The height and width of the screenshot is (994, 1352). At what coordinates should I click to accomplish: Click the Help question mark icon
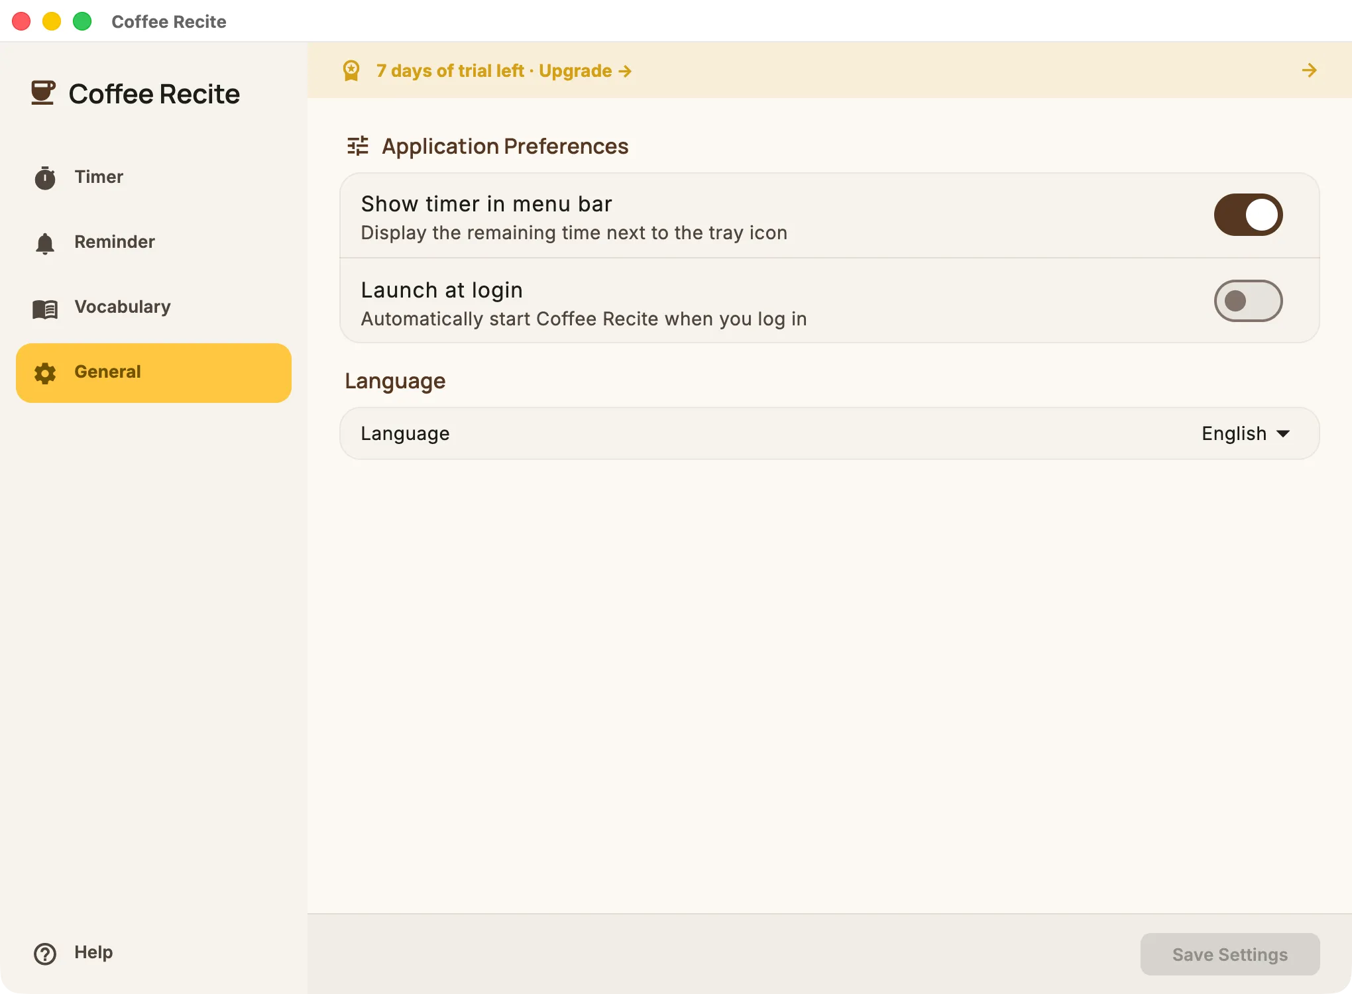click(45, 954)
